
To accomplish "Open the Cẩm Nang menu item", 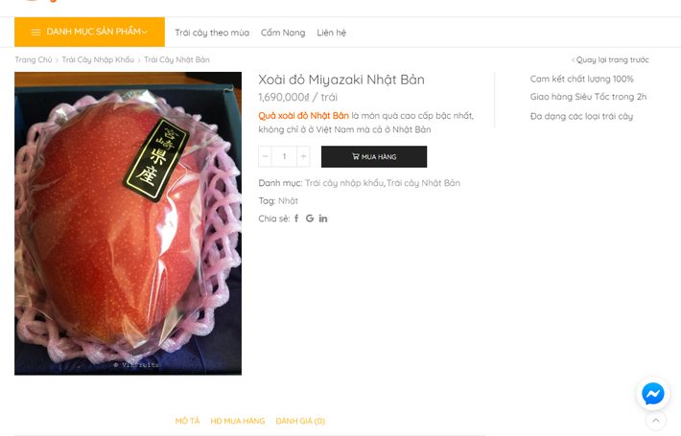I will (x=283, y=33).
